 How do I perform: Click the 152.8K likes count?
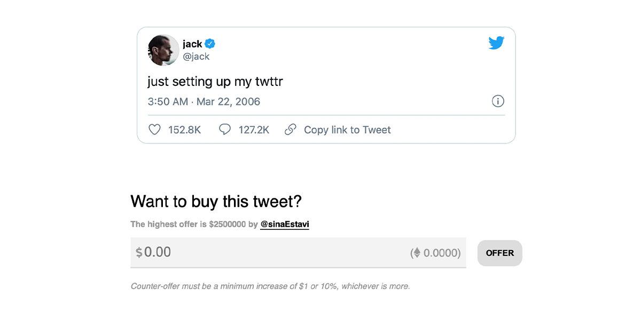(184, 130)
